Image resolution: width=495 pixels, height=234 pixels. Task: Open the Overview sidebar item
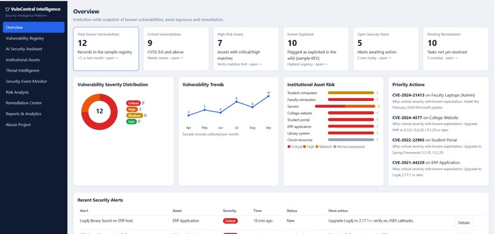[33, 28]
